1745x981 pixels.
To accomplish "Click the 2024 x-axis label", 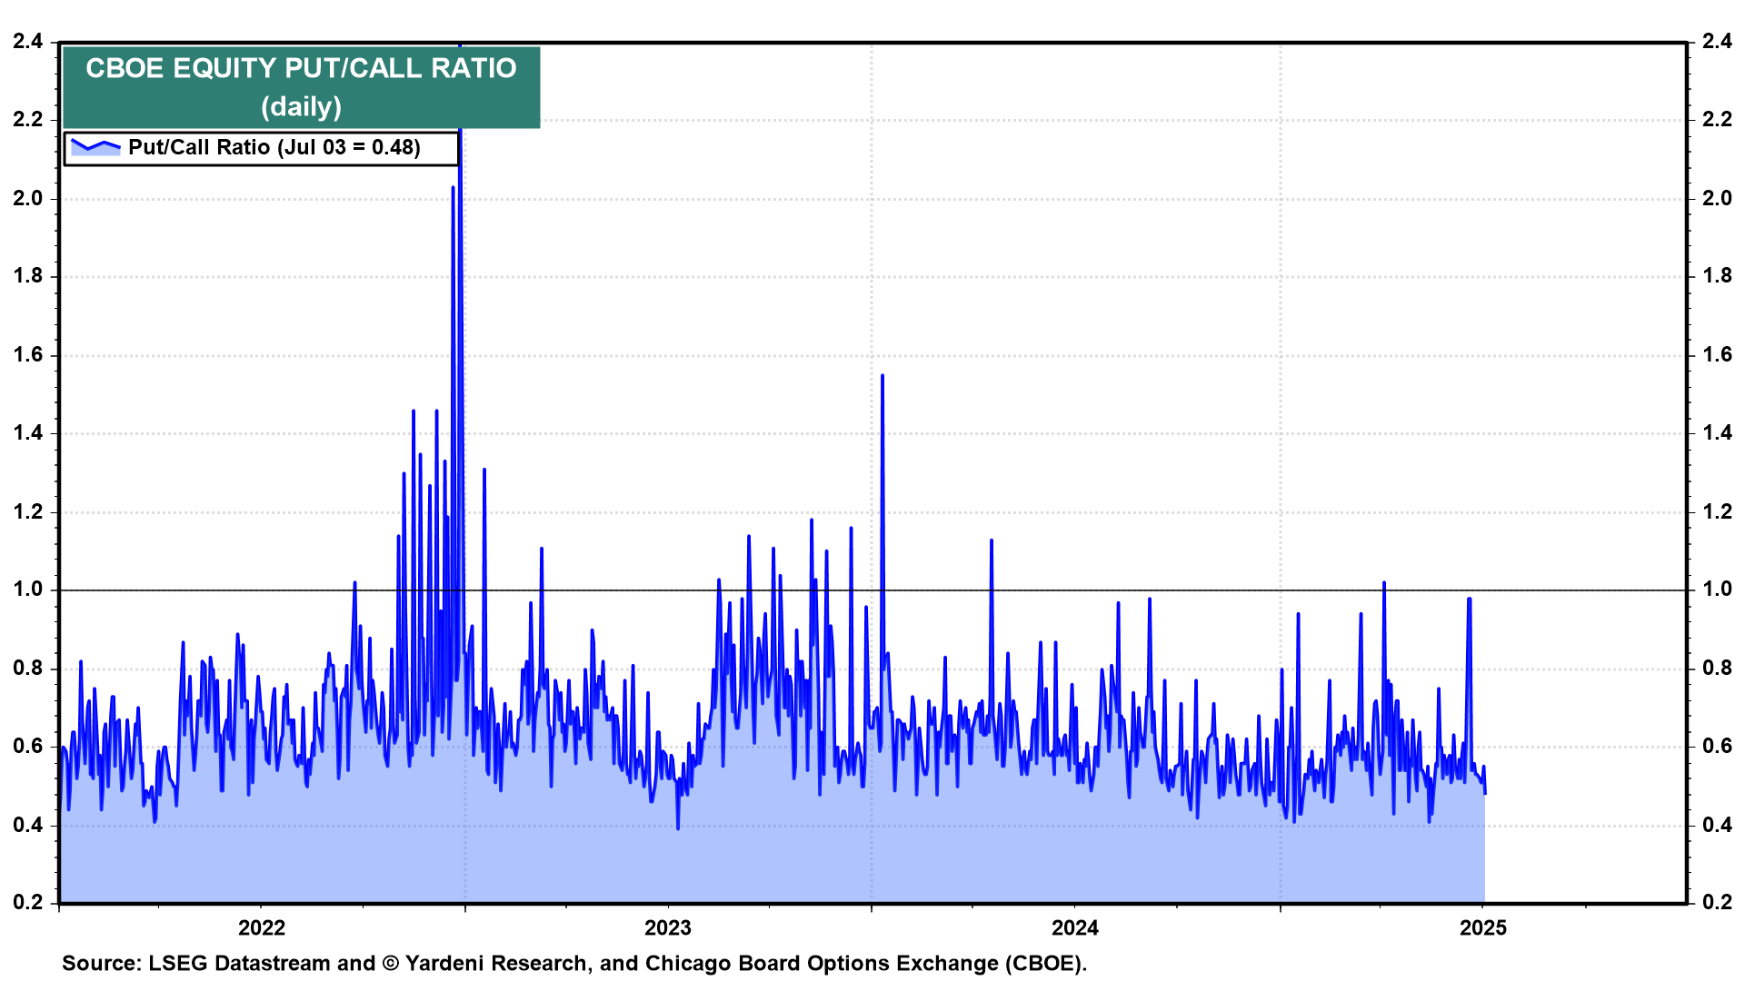I will (1074, 927).
